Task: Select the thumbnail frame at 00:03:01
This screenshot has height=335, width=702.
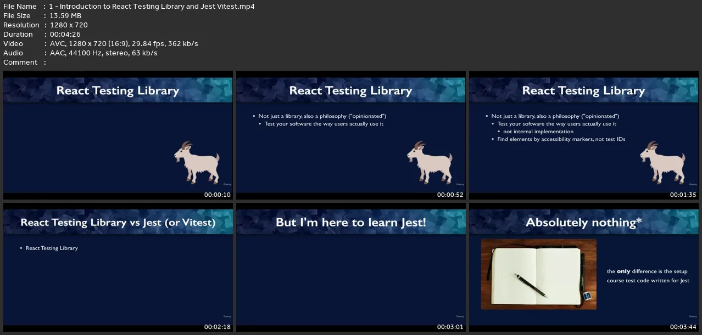Action: 351,267
